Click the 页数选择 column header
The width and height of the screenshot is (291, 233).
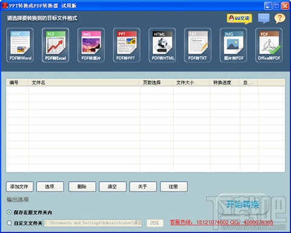click(156, 83)
